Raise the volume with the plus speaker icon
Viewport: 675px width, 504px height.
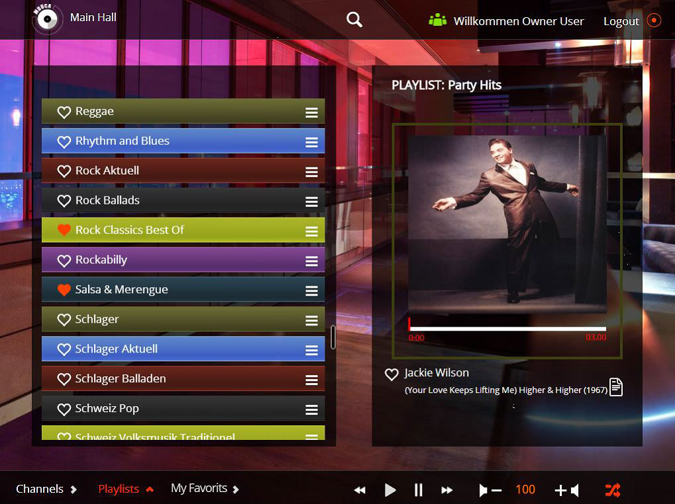[566, 490]
